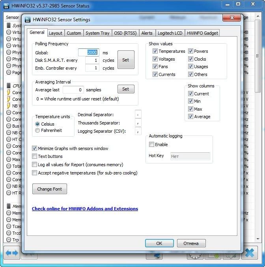Click the Trp sensor row icon

(x=9, y=240)
